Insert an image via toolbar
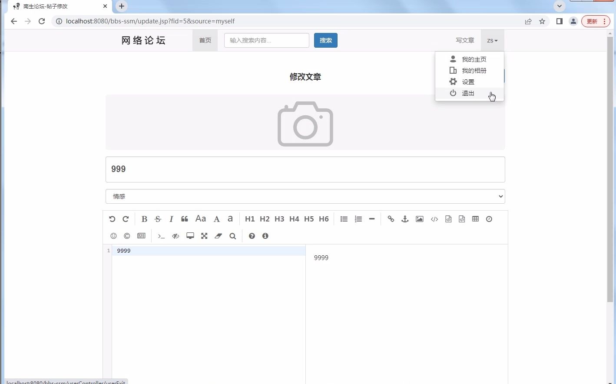Image resolution: width=616 pixels, height=384 pixels. (x=420, y=219)
